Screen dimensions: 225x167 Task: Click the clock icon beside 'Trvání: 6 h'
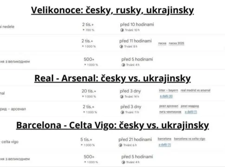coord(121,145)
